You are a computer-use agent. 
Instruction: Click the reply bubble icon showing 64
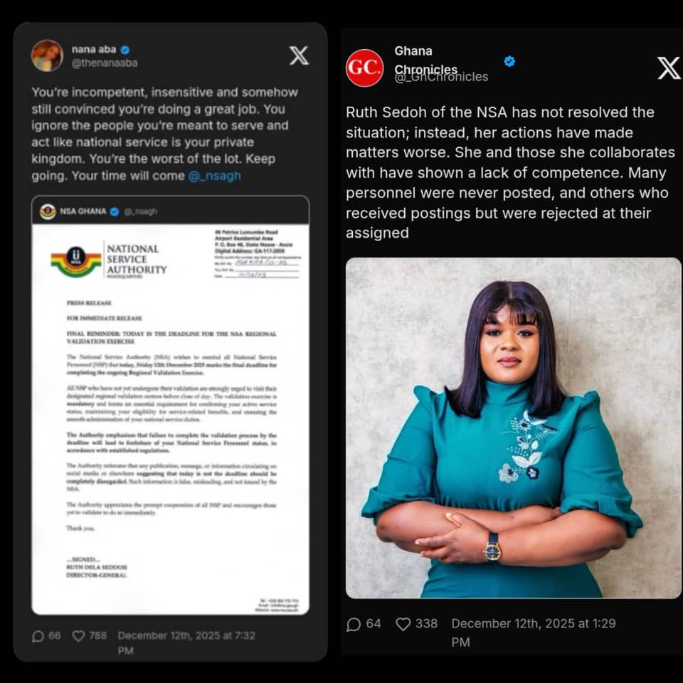354,625
